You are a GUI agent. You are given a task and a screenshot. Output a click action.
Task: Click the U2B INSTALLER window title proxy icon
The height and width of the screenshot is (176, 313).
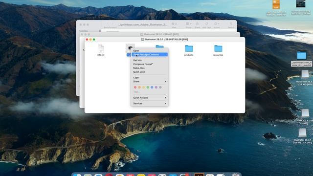pos(142,40)
